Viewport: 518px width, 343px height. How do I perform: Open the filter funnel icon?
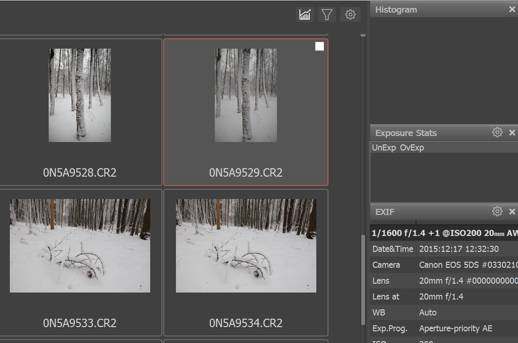coord(327,14)
